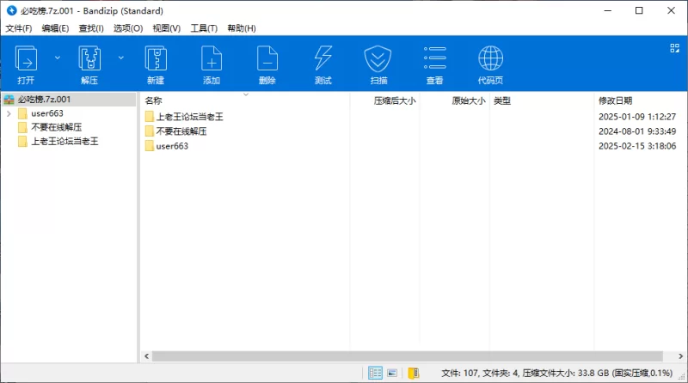688x383 pixels.
Task: Click the Bandizip title bar app icon
Action: pyautogui.click(x=12, y=10)
